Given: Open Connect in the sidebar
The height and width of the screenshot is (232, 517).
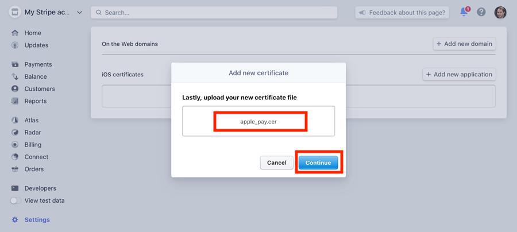Looking at the screenshot, I should 36,157.
